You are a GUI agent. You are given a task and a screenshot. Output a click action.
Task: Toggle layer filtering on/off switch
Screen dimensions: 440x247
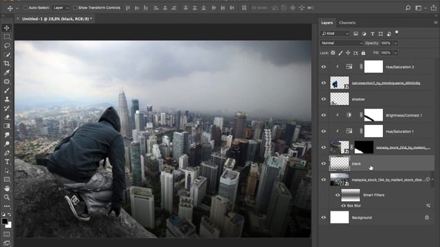coord(397,32)
